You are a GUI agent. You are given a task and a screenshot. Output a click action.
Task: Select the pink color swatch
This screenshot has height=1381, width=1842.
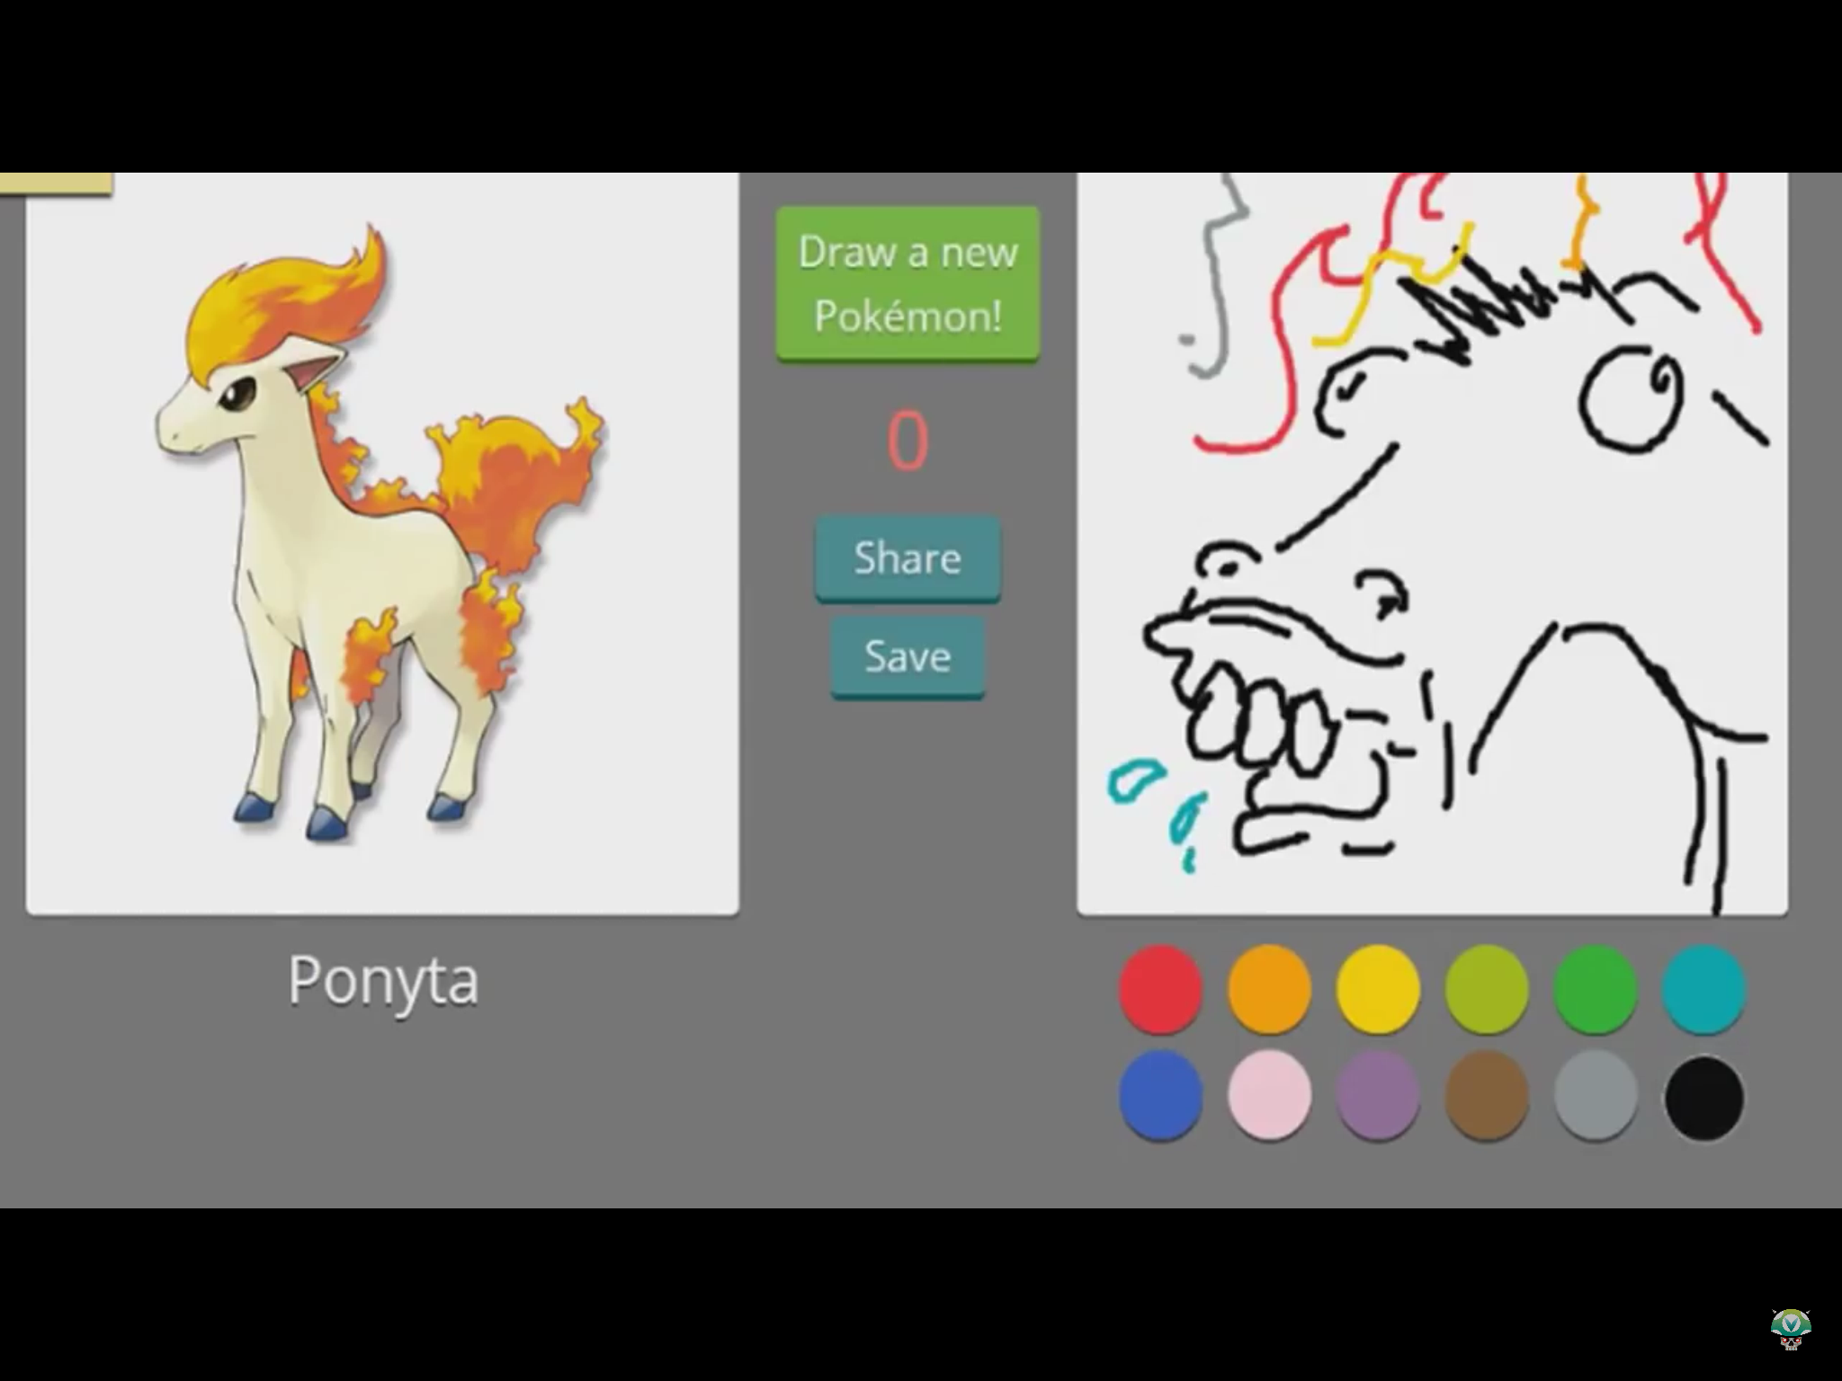[1269, 1097]
